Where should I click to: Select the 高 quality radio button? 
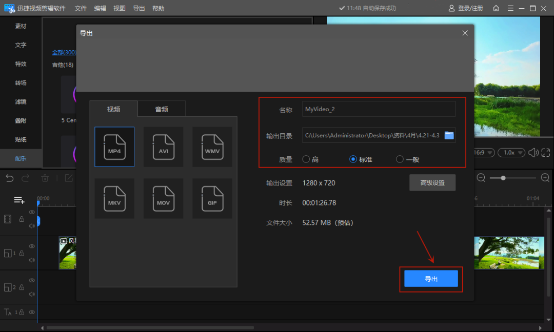(x=306, y=159)
